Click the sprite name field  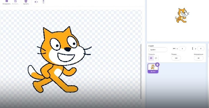pyautogui.click(x=158, y=50)
